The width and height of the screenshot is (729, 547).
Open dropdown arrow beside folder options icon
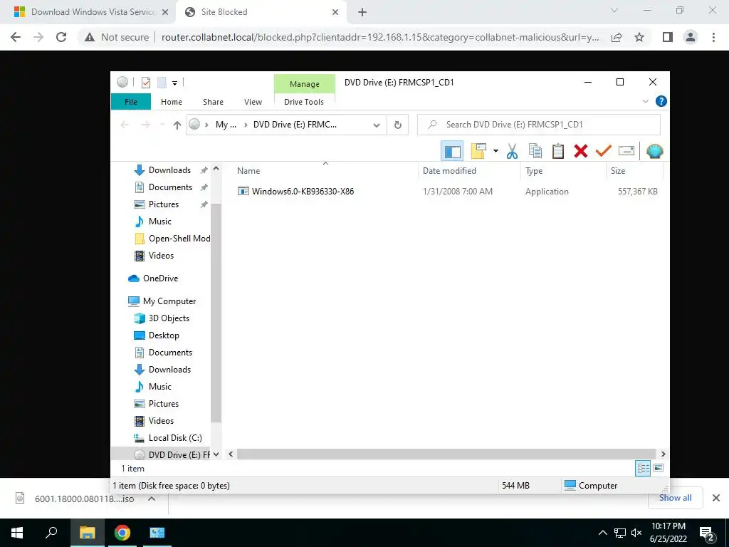click(x=495, y=151)
